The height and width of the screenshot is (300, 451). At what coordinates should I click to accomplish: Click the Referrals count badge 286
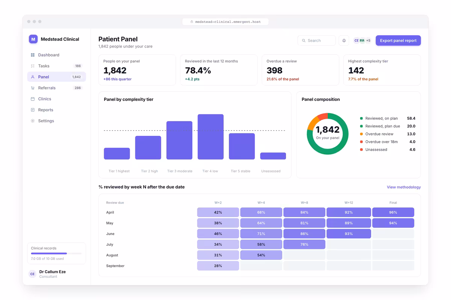[x=78, y=88]
